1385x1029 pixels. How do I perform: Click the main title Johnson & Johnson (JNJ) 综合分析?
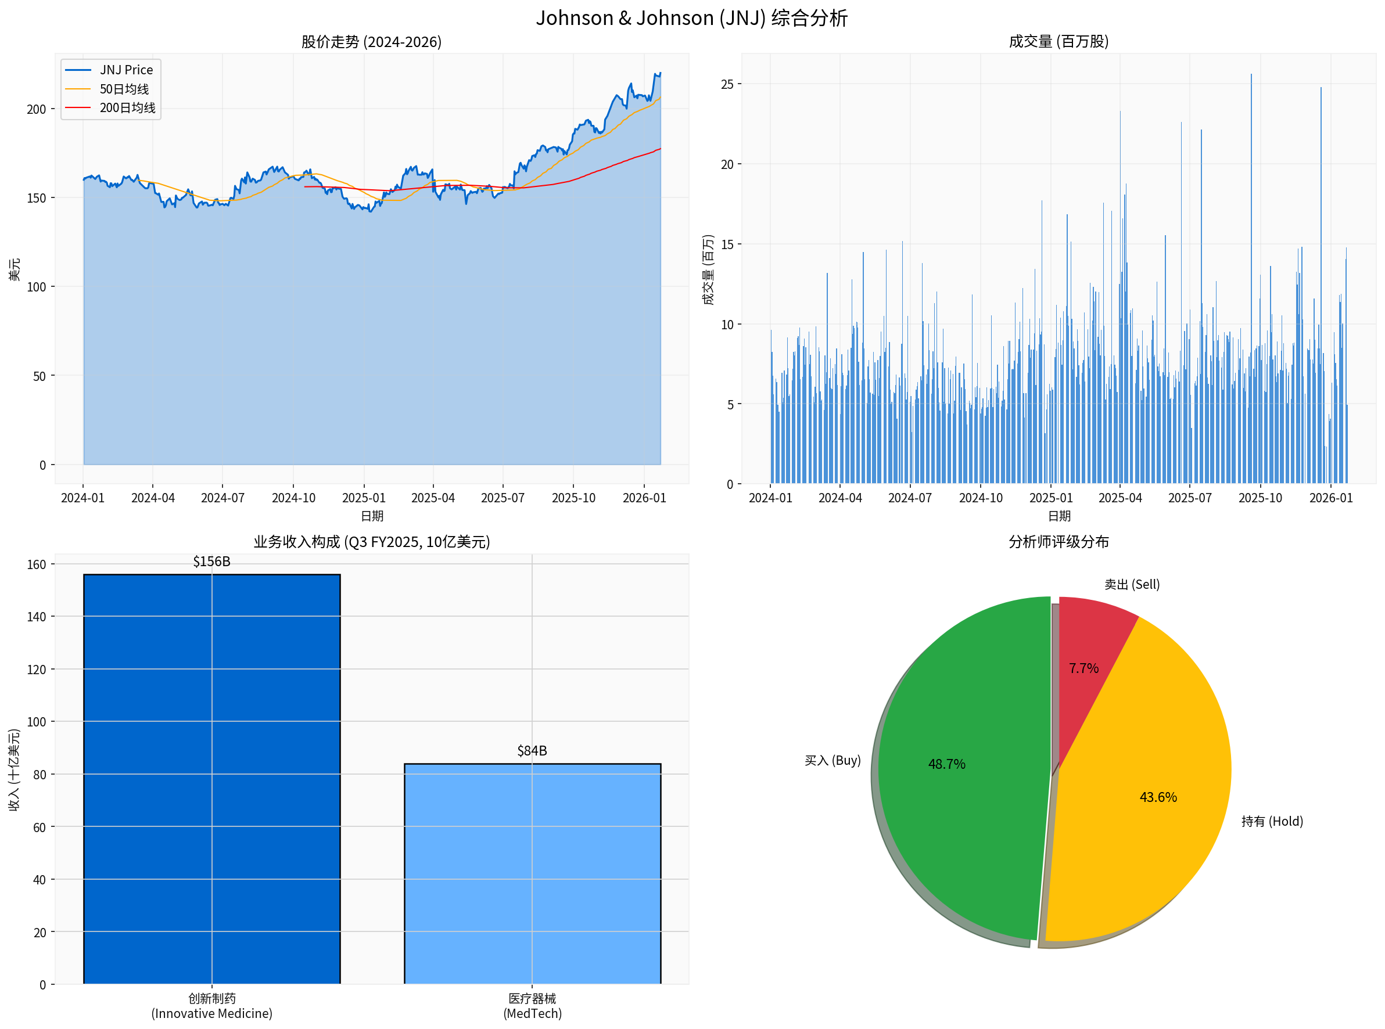coord(691,18)
